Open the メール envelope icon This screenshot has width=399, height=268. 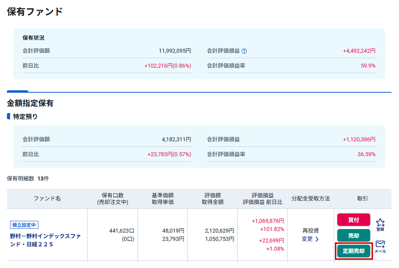pyautogui.click(x=380, y=246)
